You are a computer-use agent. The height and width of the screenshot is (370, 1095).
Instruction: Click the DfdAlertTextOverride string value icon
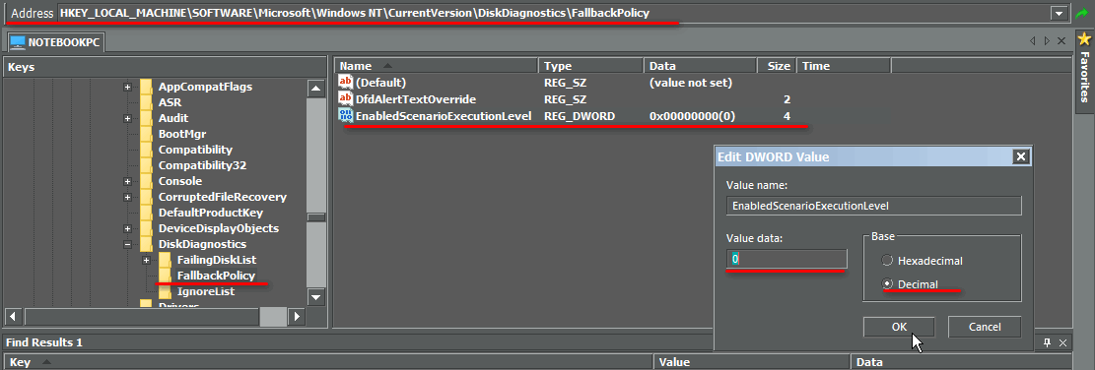pyautogui.click(x=346, y=99)
